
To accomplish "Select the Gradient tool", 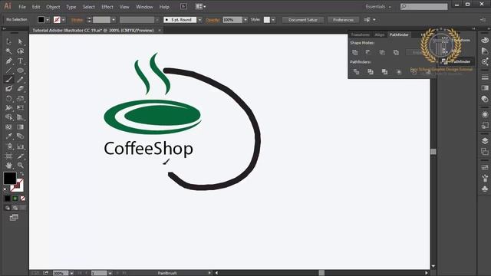I will point(21,127).
